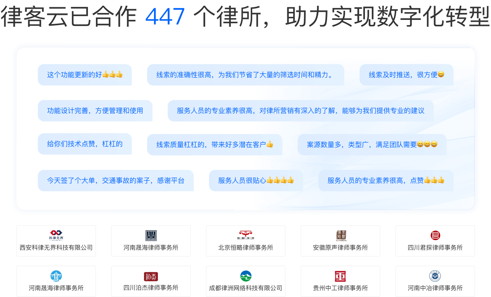Click the text 北京恒略律师事务所
The height and width of the screenshot is (297, 491).
[x=246, y=248]
